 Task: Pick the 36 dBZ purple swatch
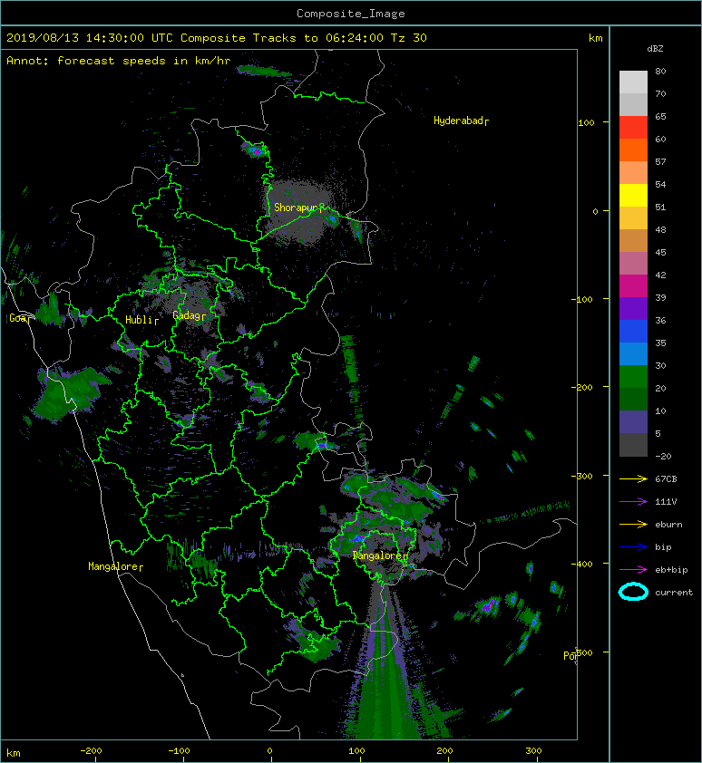tap(633, 308)
